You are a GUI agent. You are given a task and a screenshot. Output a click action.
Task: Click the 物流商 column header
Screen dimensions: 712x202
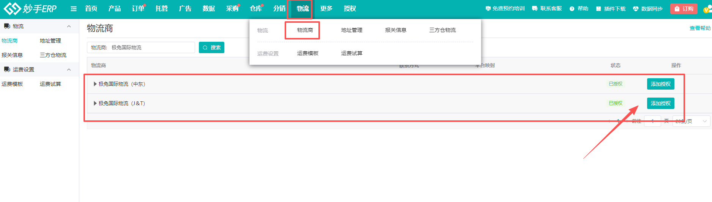point(98,65)
